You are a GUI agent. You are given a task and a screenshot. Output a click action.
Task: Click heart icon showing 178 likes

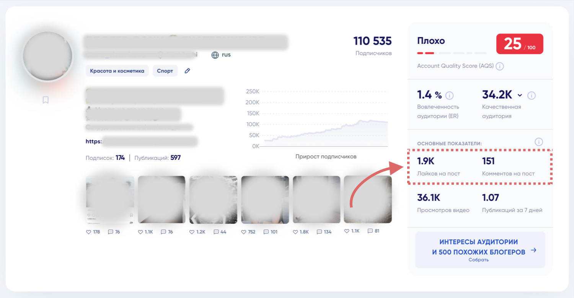point(89,232)
